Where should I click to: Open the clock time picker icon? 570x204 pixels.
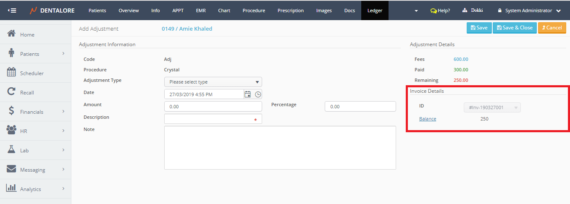click(258, 94)
